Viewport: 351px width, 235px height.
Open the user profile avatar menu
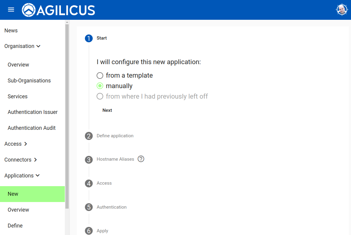pyautogui.click(x=342, y=10)
